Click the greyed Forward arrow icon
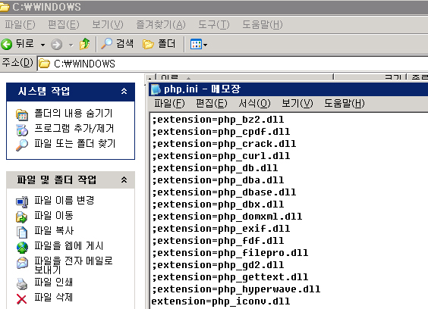Viewport: 428px width, 309px height. click(56, 45)
